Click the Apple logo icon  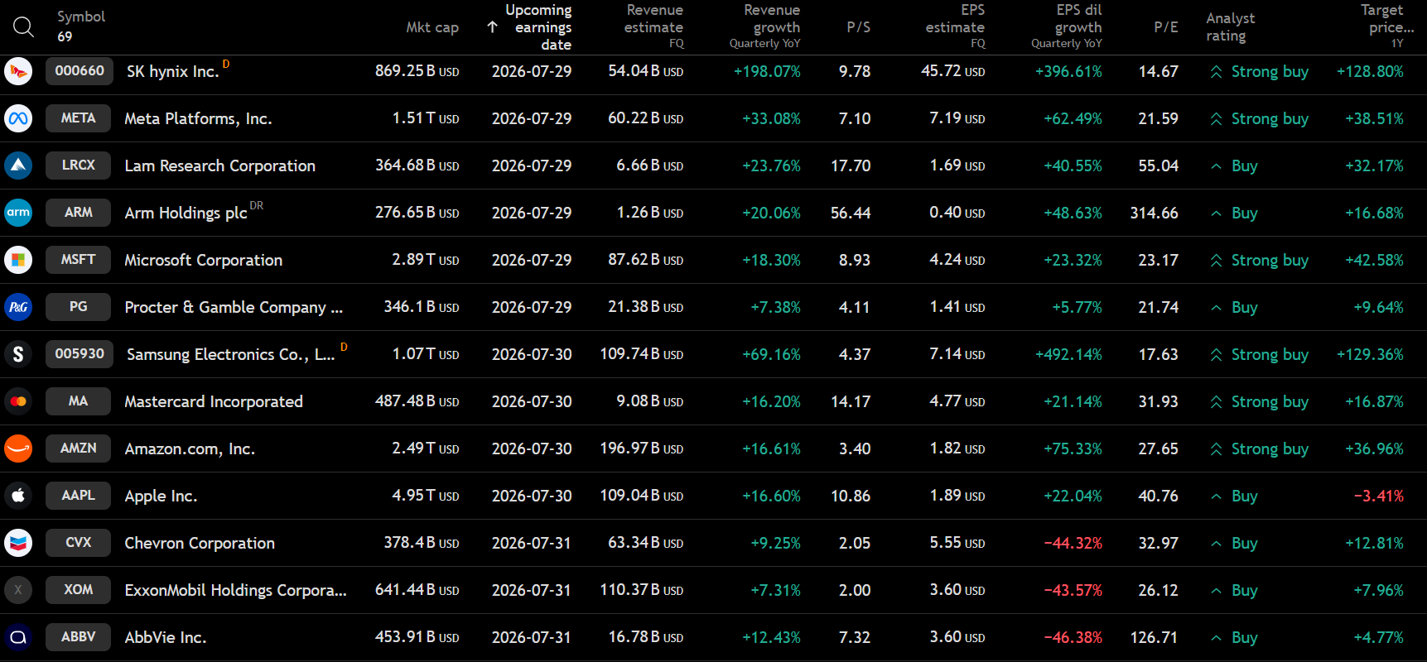pyautogui.click(x=18, y=496)
